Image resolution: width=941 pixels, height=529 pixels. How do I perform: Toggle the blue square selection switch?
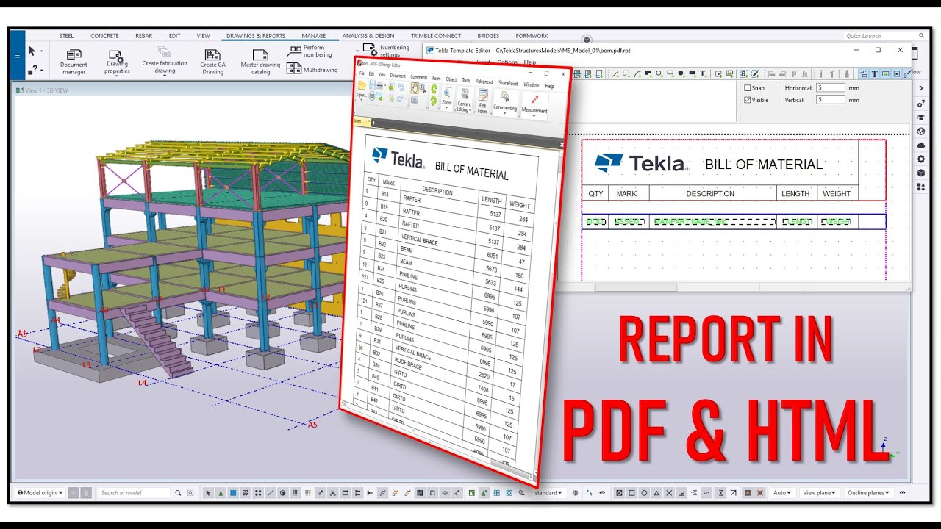233,493
